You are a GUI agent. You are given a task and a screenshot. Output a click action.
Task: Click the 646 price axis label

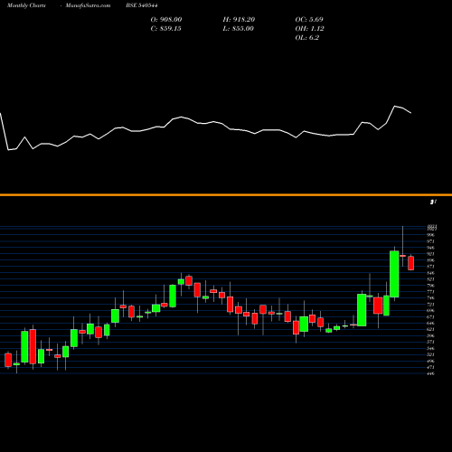point(431,324)
